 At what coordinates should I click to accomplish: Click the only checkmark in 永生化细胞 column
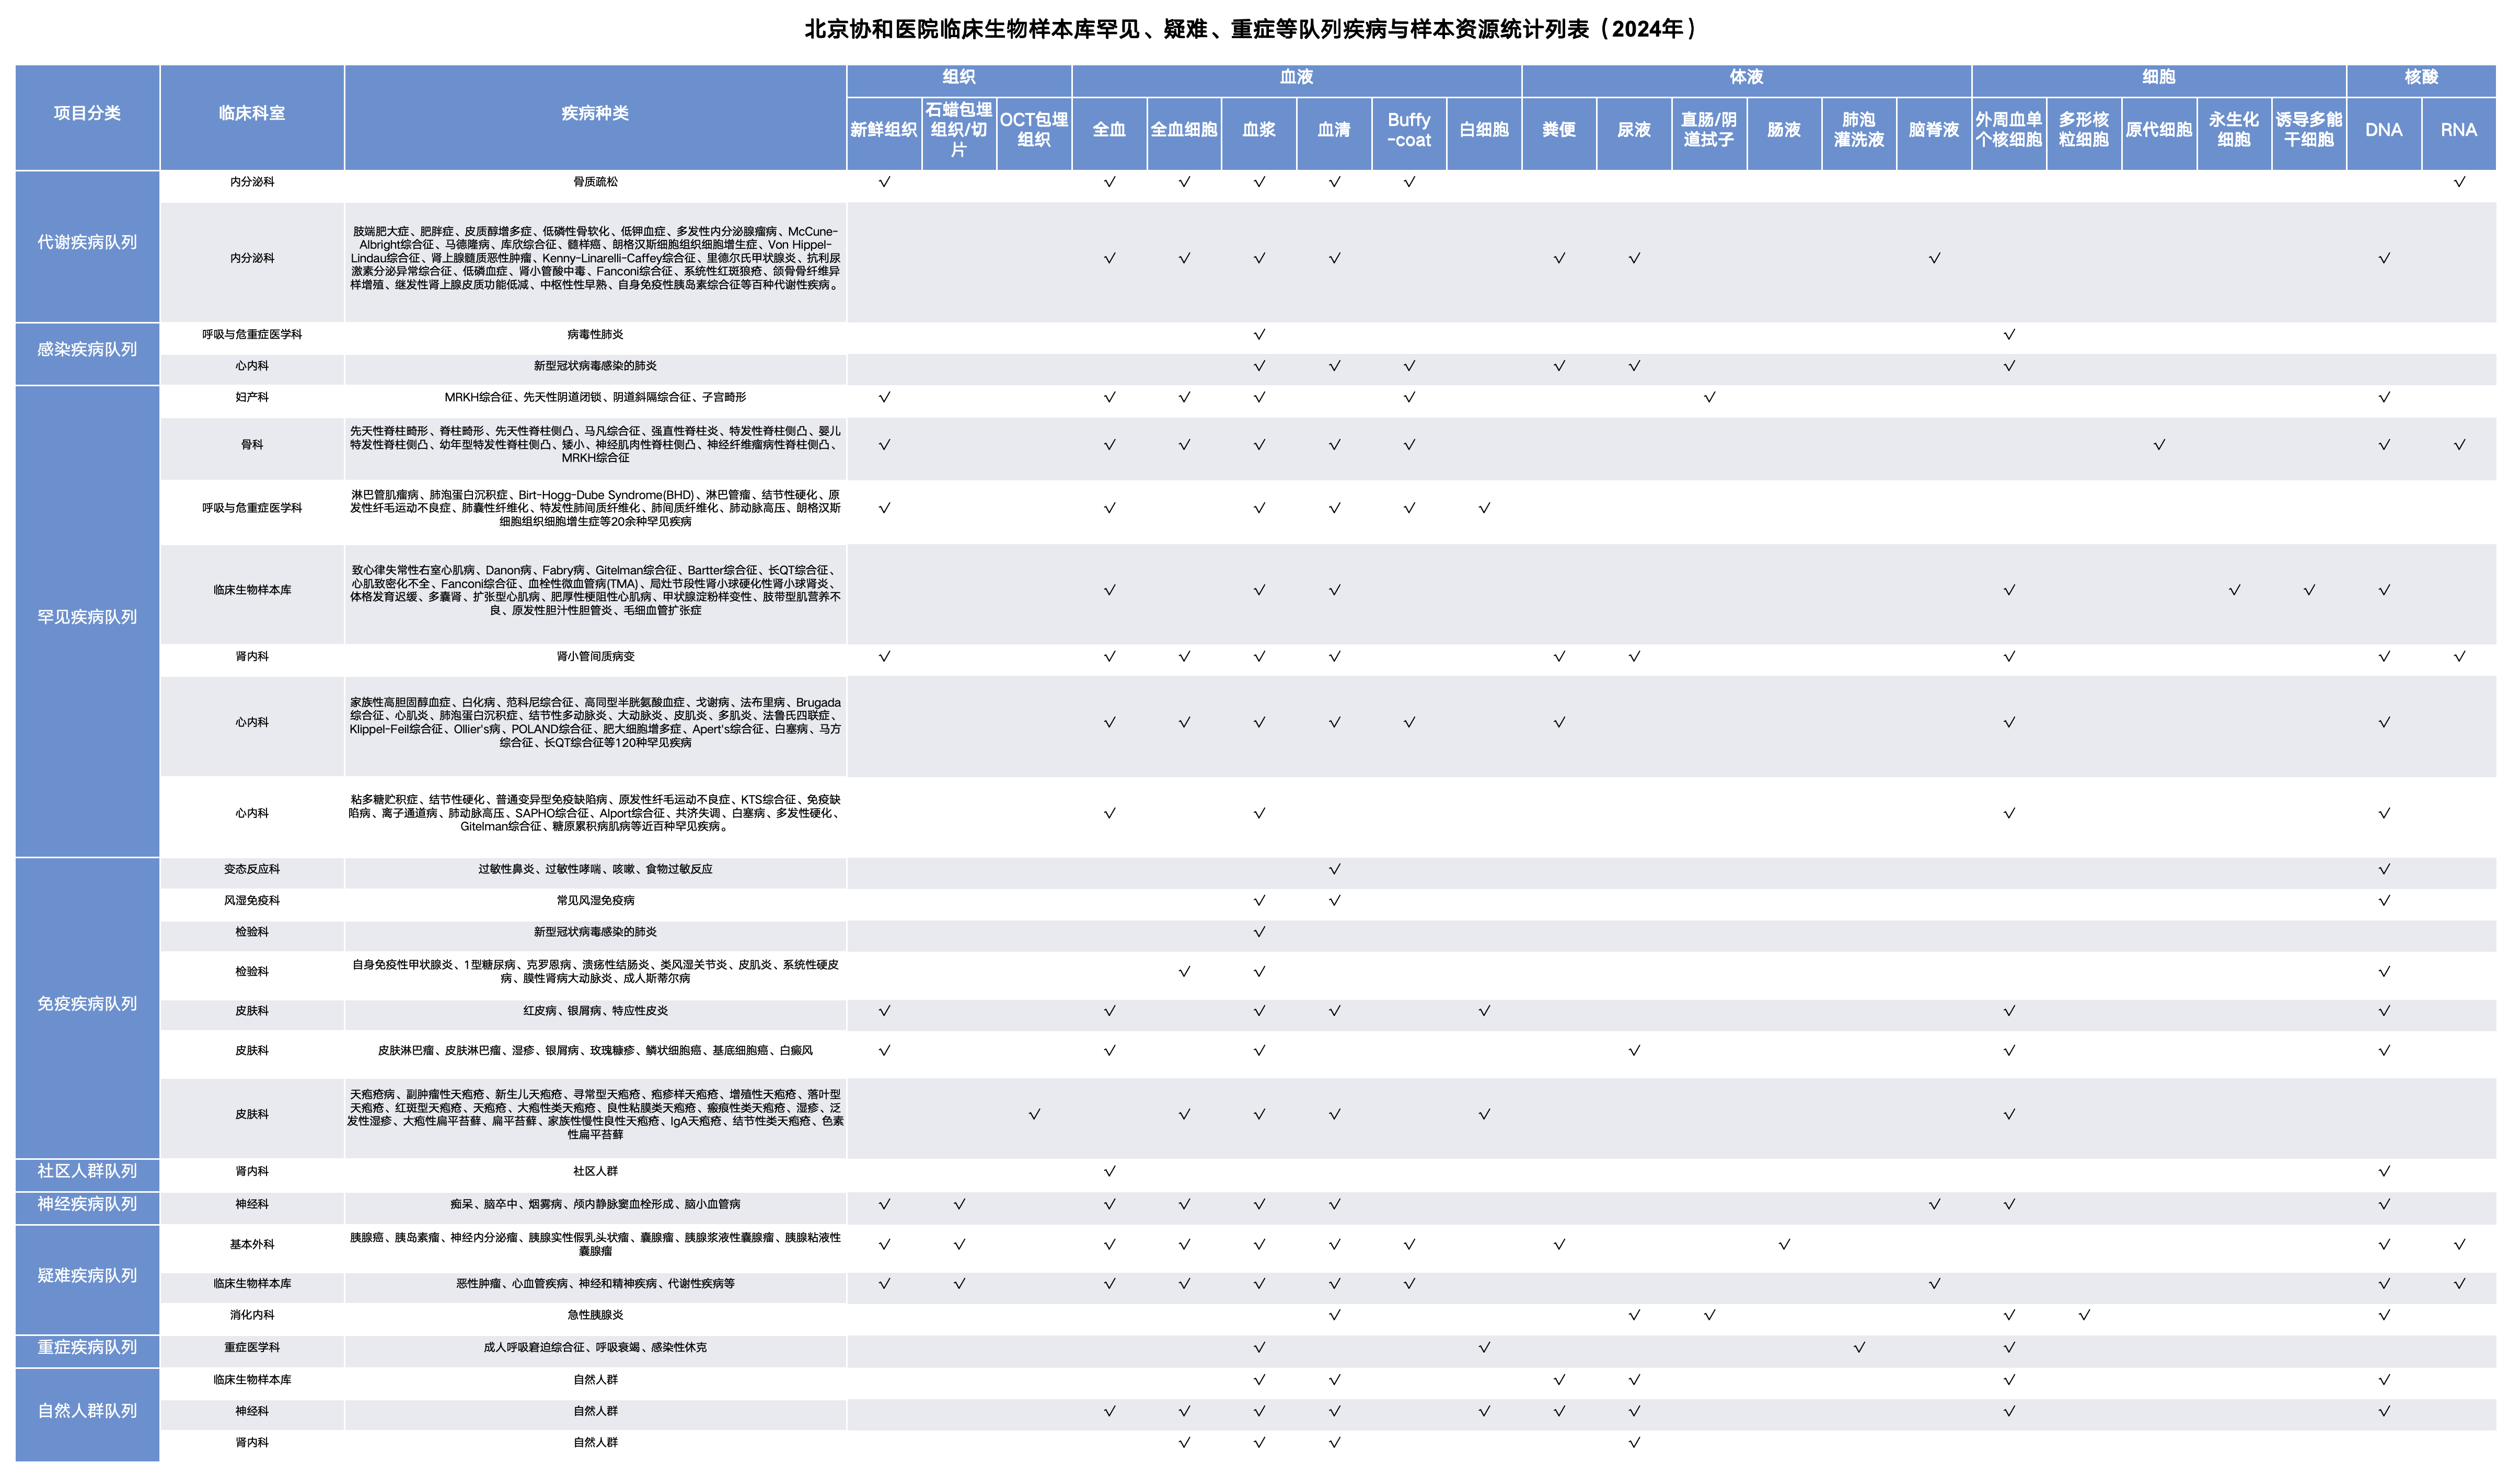tap(2234, 591)
